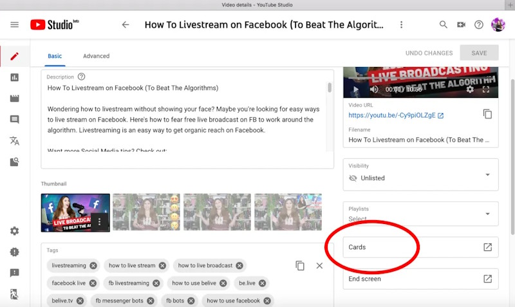Open search with the magnifier icon
This screenshot has width=515, height=307.
click(x=443, y=24)
